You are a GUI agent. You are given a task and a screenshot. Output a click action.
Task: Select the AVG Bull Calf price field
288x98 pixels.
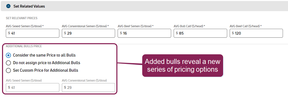[x=200, y=33]
